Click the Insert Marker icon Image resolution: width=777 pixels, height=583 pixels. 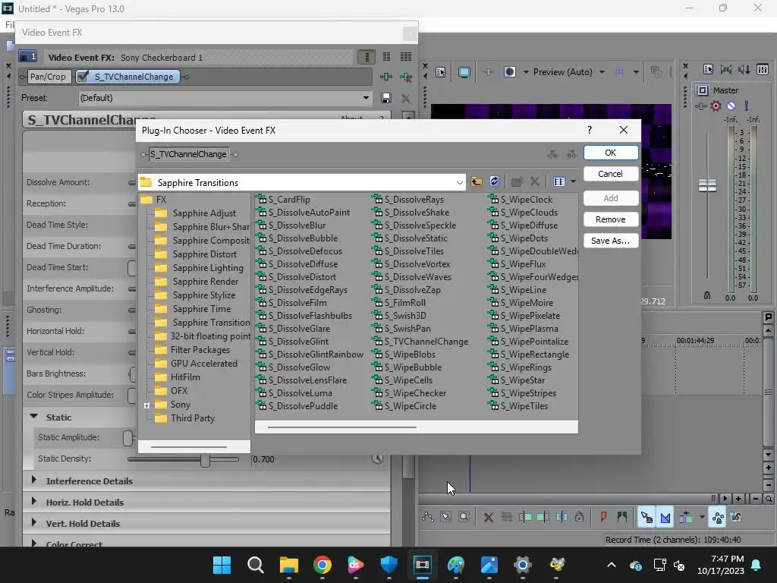point(603,517)
